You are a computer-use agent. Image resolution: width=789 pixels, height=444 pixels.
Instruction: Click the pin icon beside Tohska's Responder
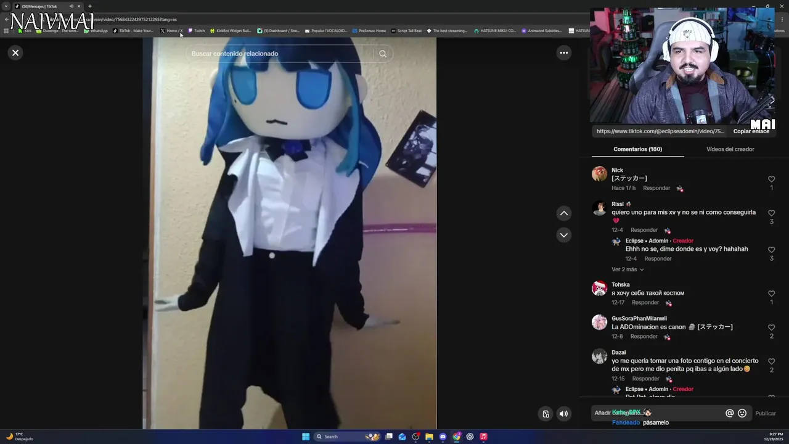tap(668, 303)
